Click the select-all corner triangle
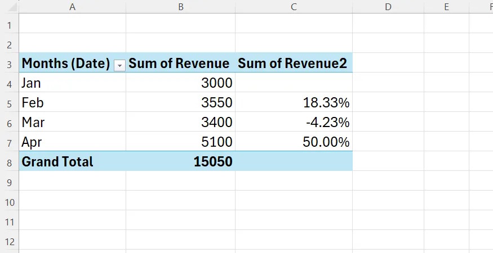 (x=12, y=7)
